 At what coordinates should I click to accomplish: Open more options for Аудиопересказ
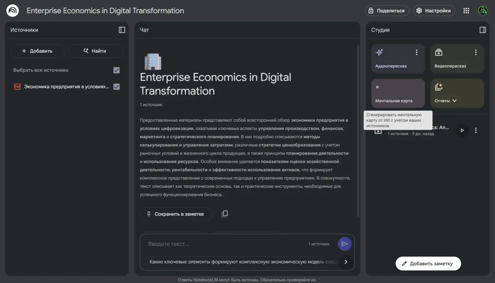(x=416, y=53)
